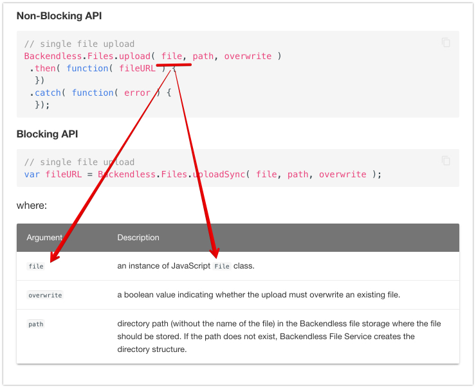Click the var fileURL declaration
Viewport: 476px width, 388px height.
53,174
